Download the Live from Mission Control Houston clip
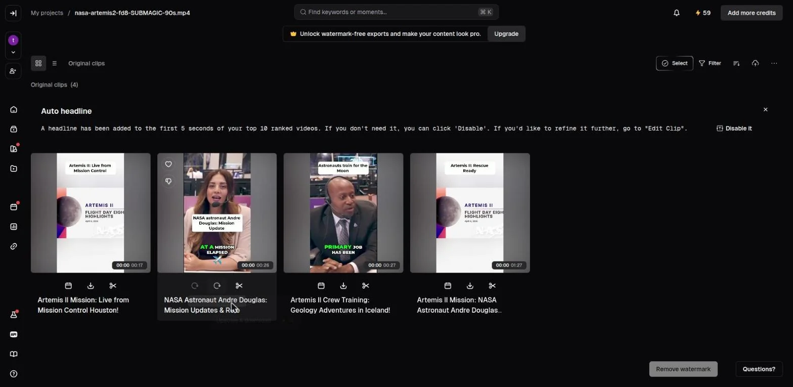The width and height of the screenshot is (793, 387). click(91, 286)
